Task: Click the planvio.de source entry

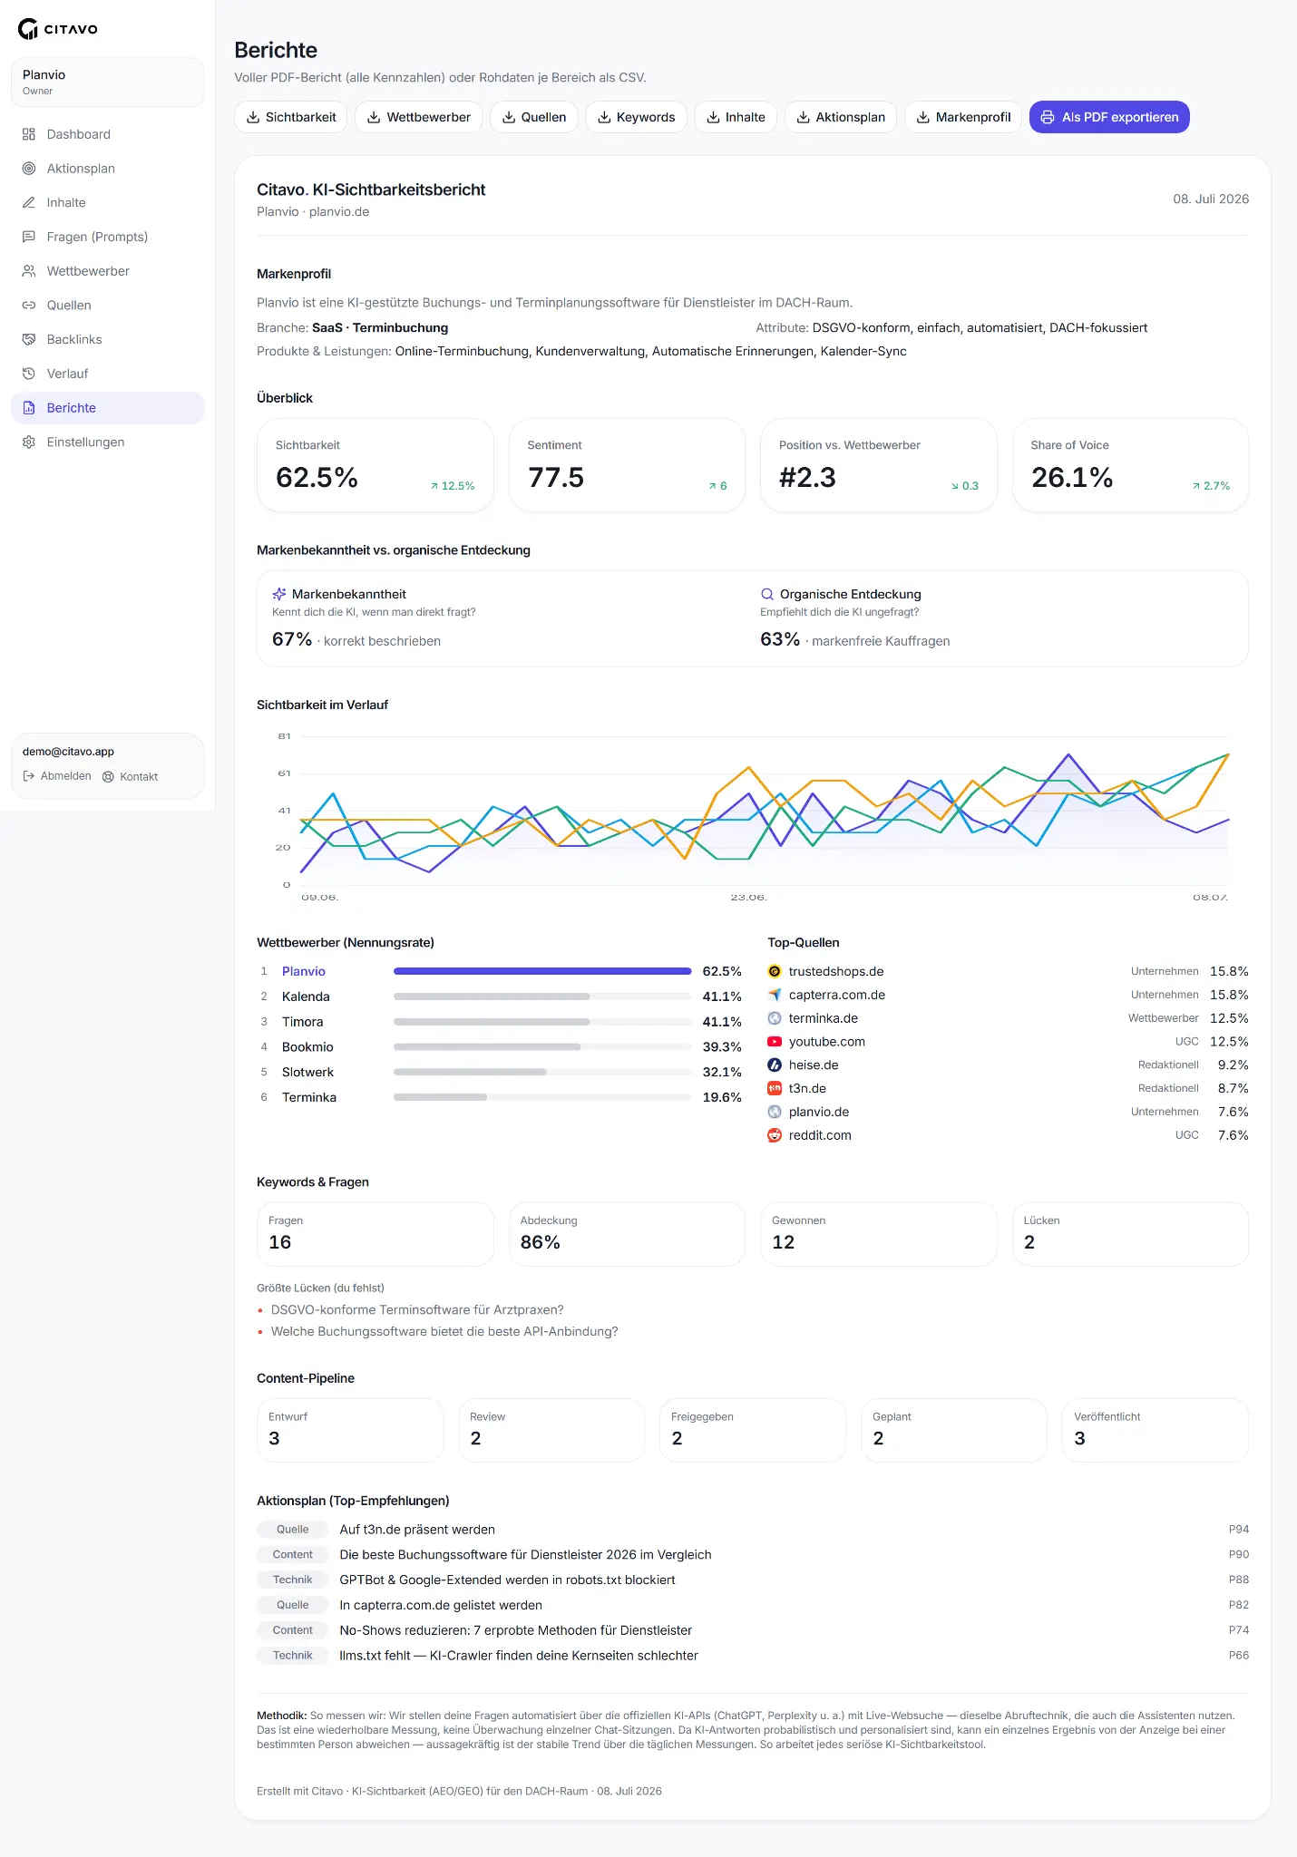Action: point(1008,1112)
